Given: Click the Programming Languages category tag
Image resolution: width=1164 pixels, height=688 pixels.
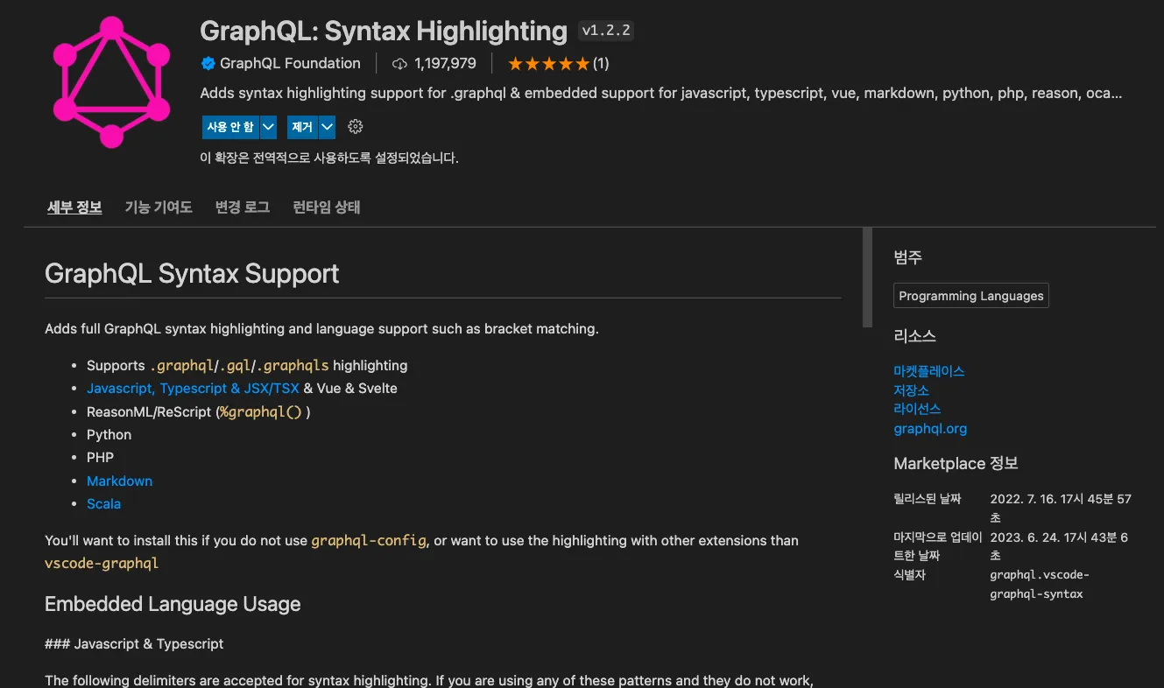Looking at the screenshot, I should (x=971, y=296).
